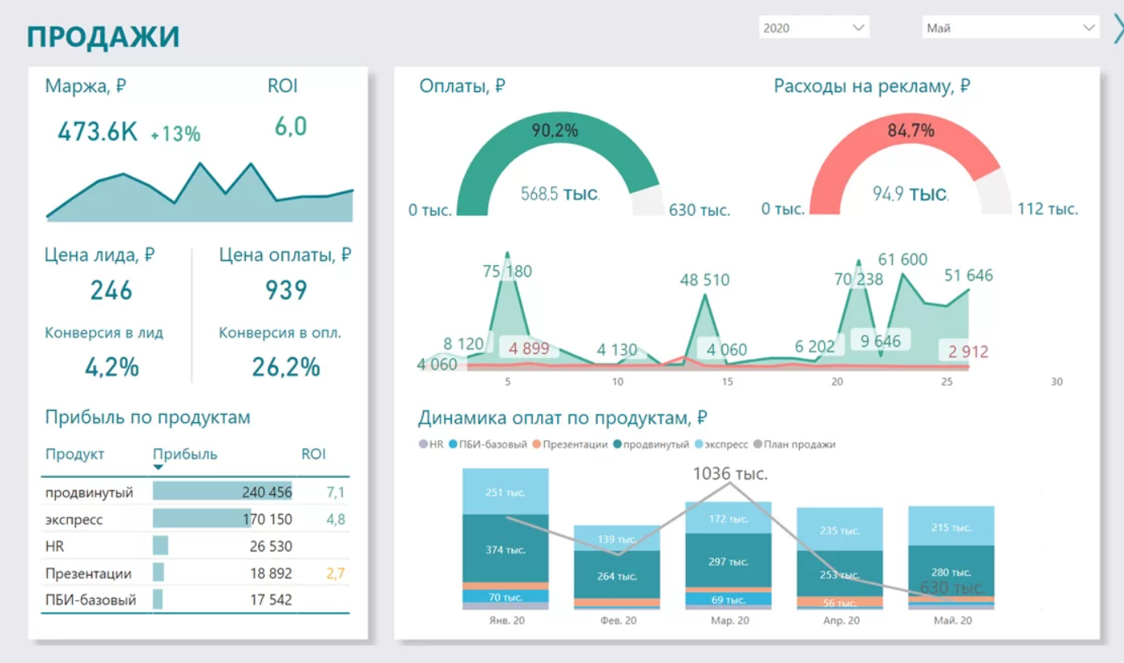This screenshot has height=663, width=1124.
Task: Click the Янв. 20 экспресс segment 251 тыс.
Action: 505,492
